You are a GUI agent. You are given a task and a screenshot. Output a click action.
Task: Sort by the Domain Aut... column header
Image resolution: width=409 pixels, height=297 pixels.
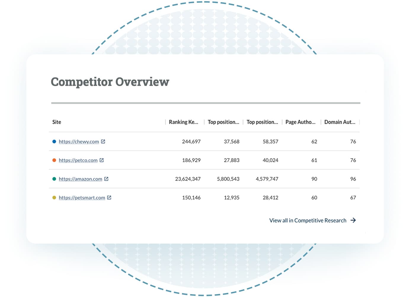(x=340, y=122)
